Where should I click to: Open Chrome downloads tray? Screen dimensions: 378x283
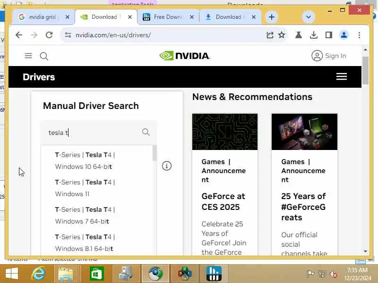click(314, 35)
